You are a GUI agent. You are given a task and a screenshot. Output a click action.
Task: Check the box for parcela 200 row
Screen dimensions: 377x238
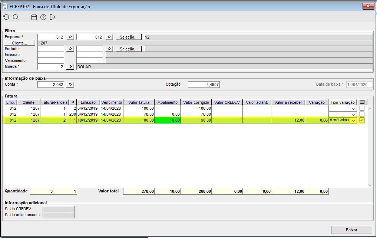[362, 114]
